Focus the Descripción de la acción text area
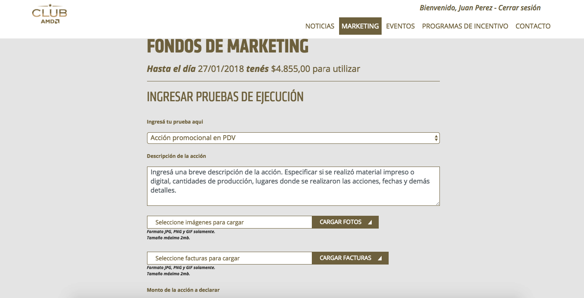The width and height of the screenshot is (584, 298). [x=293, y=186]
